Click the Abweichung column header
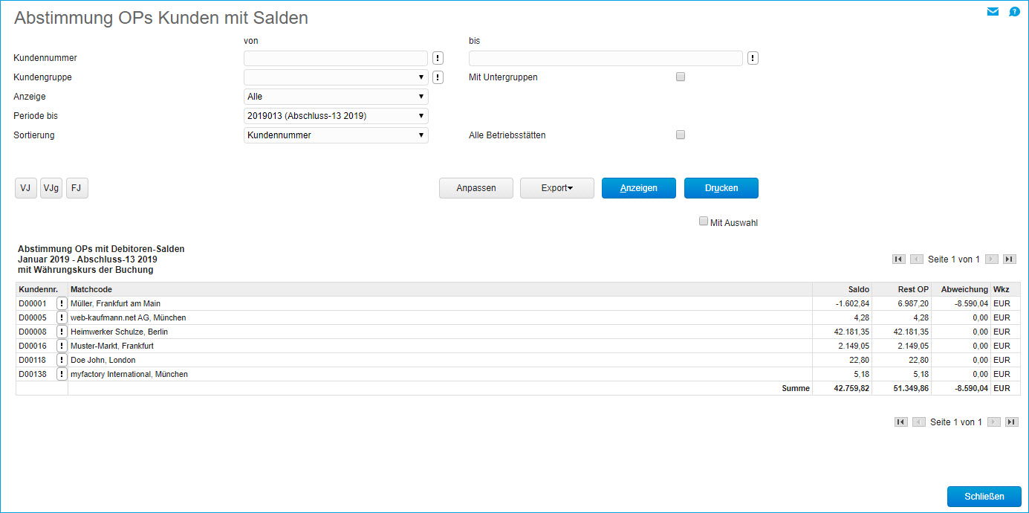Screen dimensions: 1029x513 (x=961, y=289)
